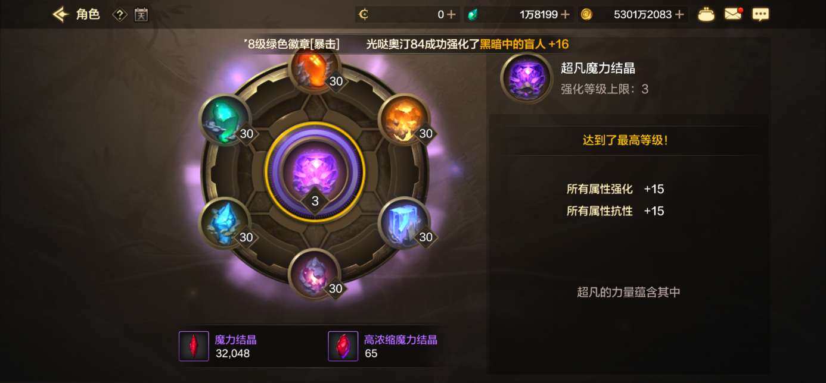Select the golden amber crystal slot
Screen dimensions: 826x383
point(404,120)
